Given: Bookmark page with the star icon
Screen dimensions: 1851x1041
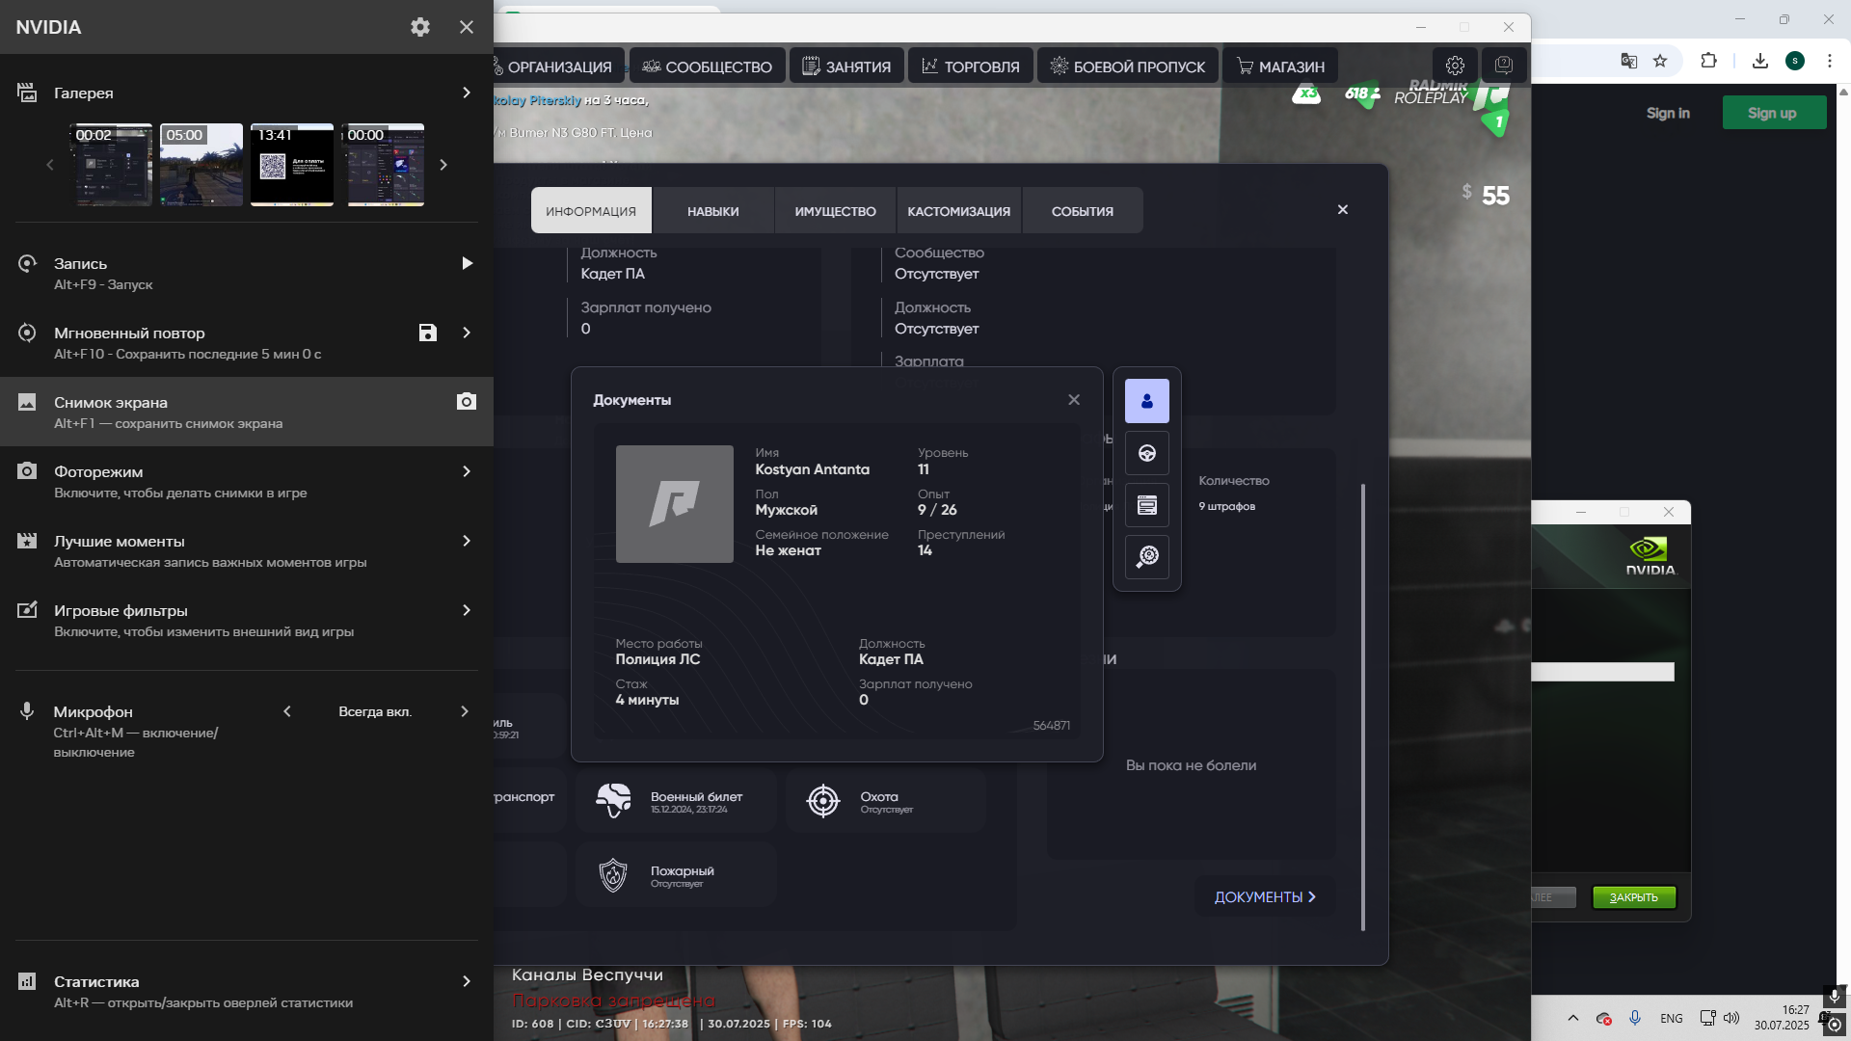Looking at the screenshot, I should pos(1660,61).
